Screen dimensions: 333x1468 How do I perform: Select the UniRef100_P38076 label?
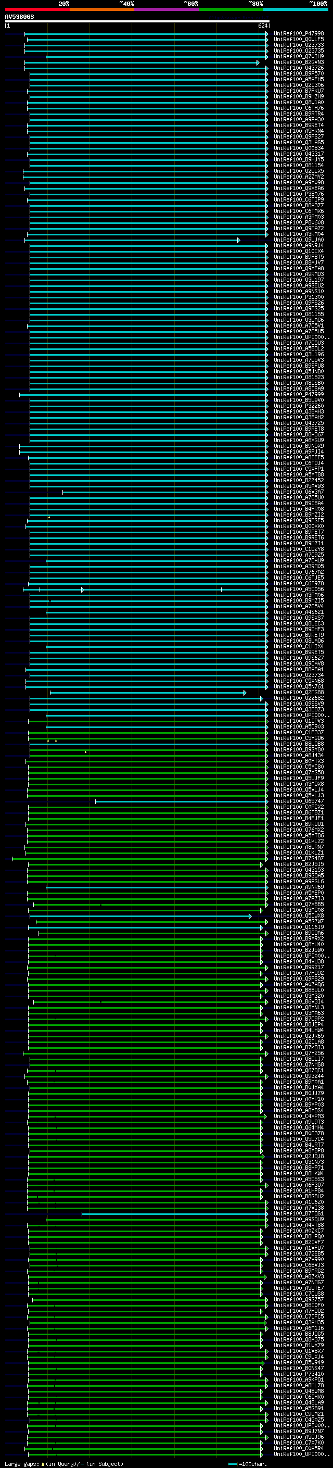299,194
